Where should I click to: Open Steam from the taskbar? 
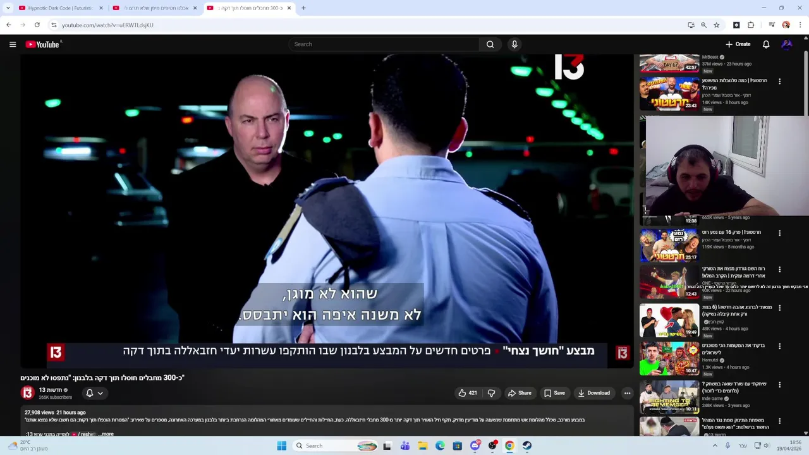coord(526,446)
